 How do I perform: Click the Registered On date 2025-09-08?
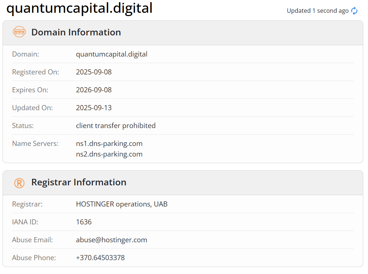coord(94,72)
